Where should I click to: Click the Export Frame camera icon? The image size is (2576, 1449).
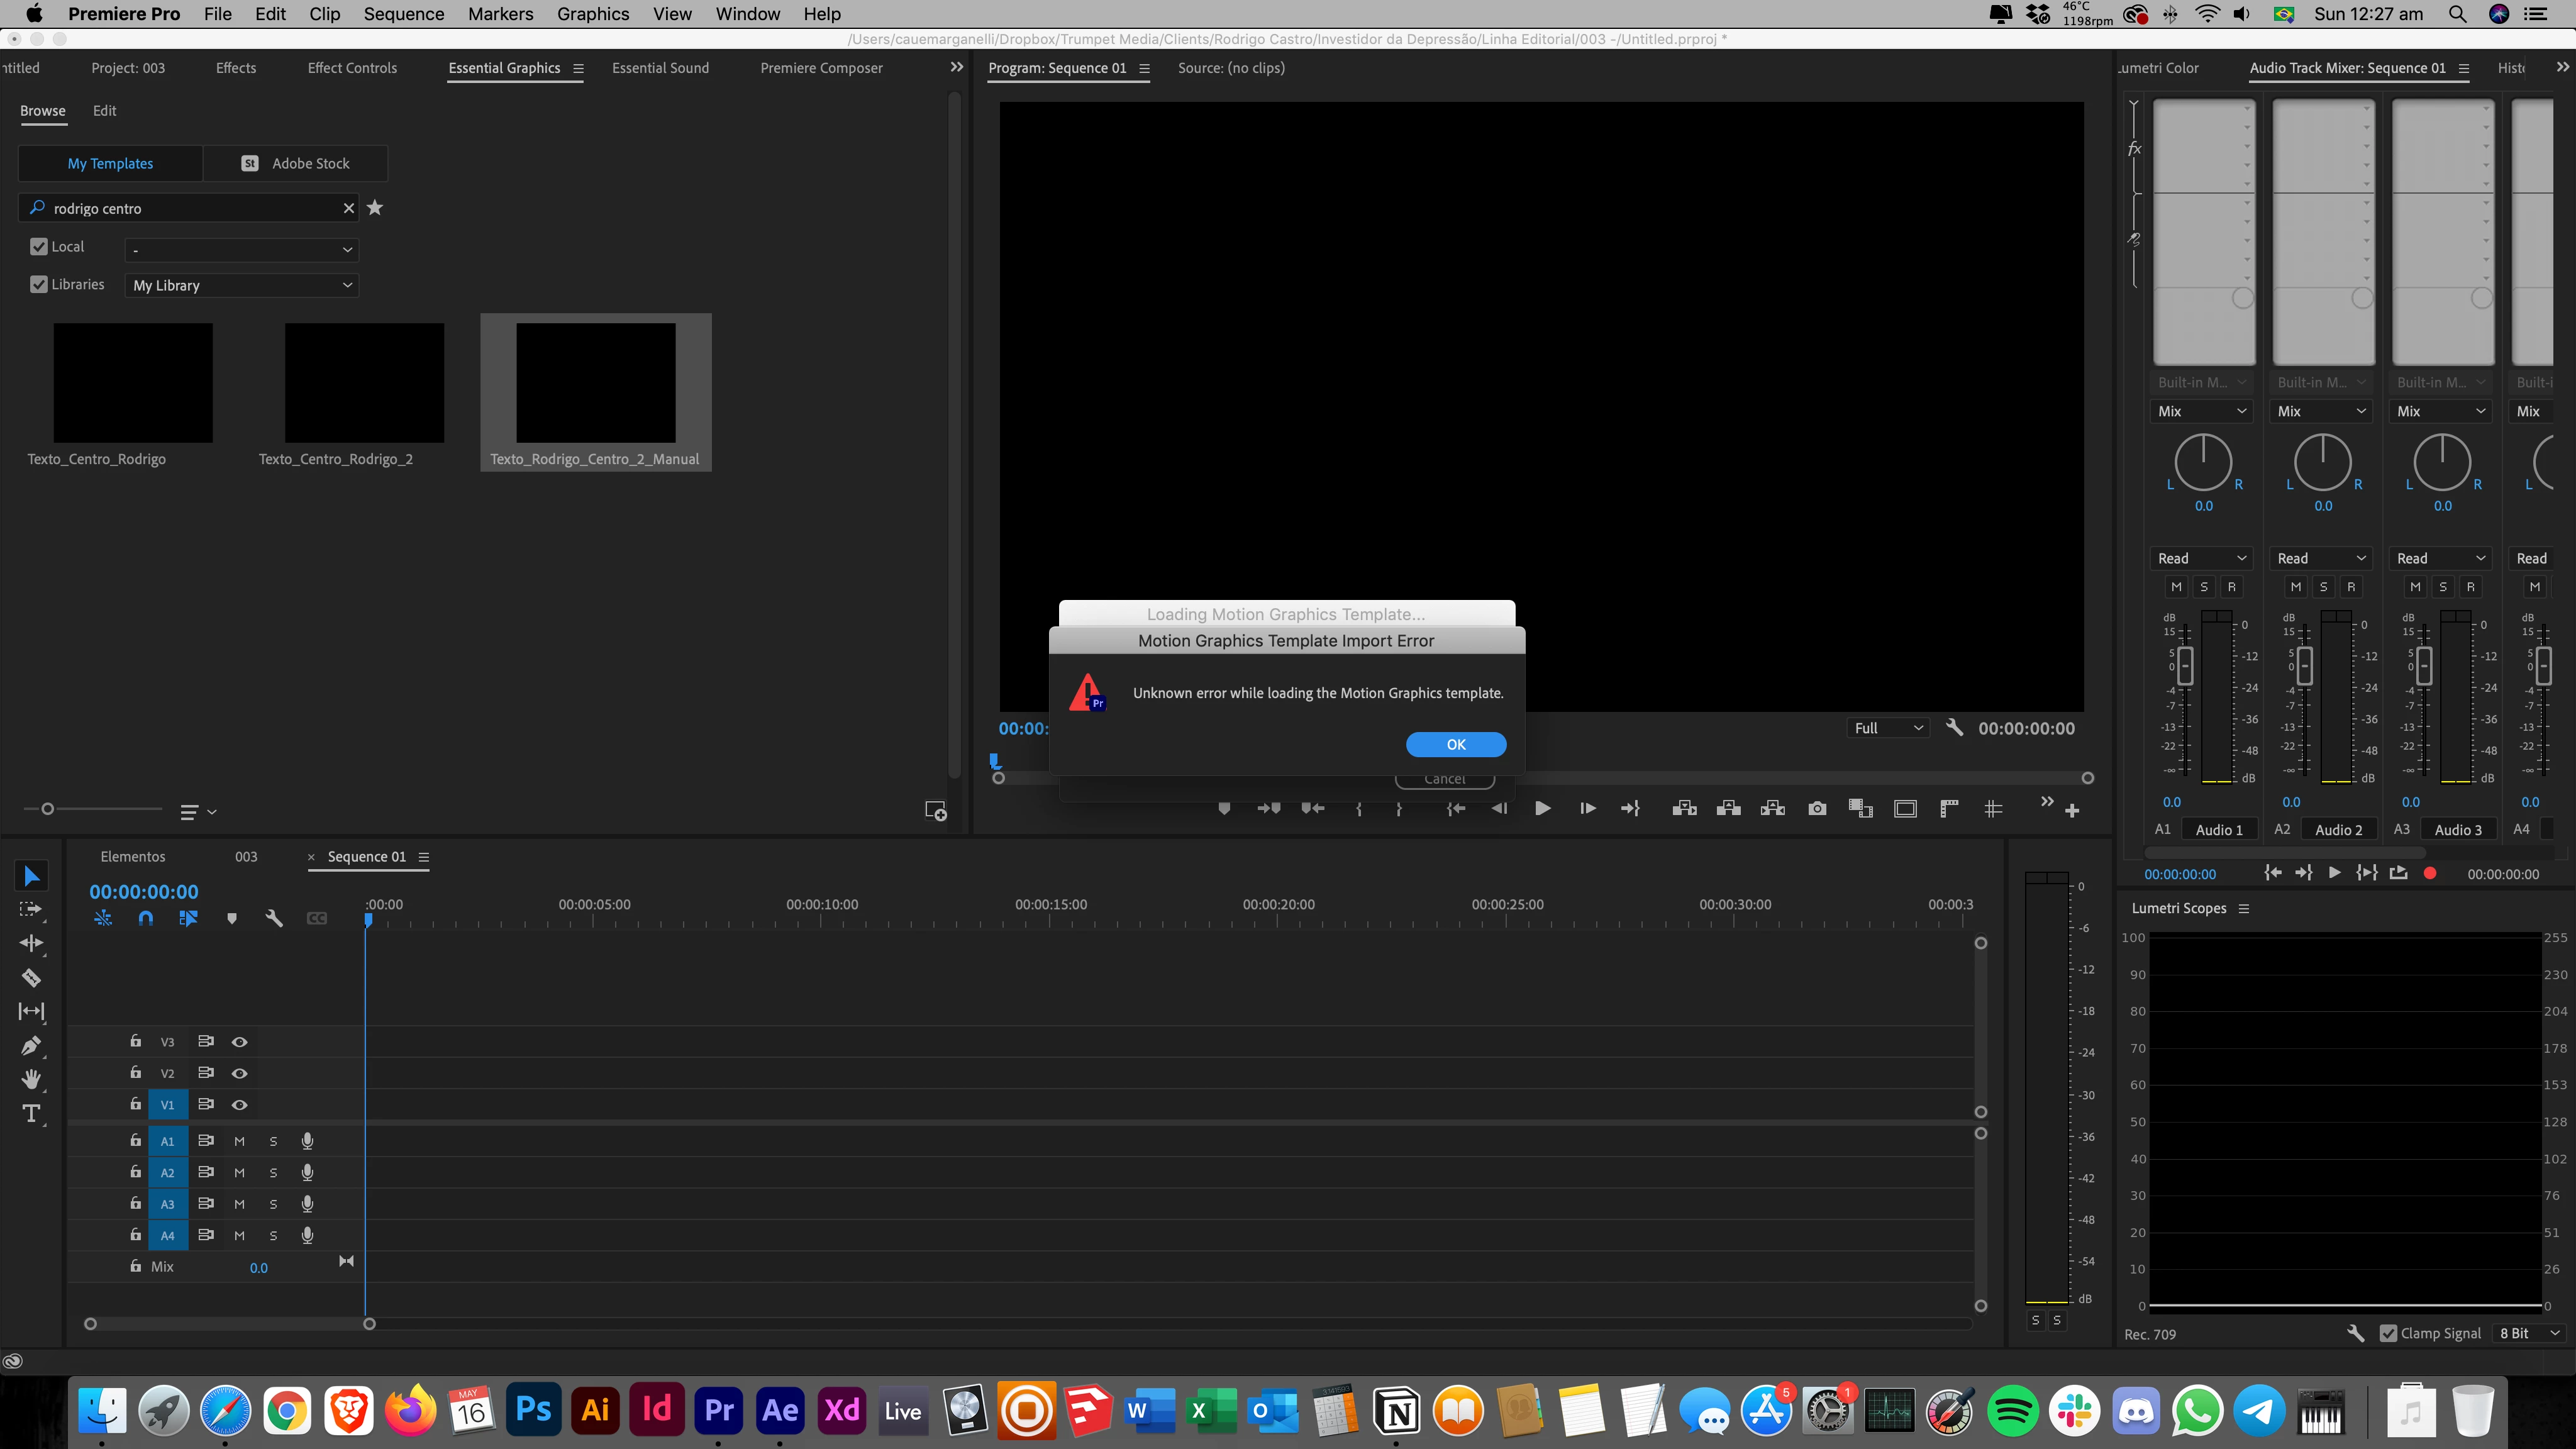pos(1817,809)
